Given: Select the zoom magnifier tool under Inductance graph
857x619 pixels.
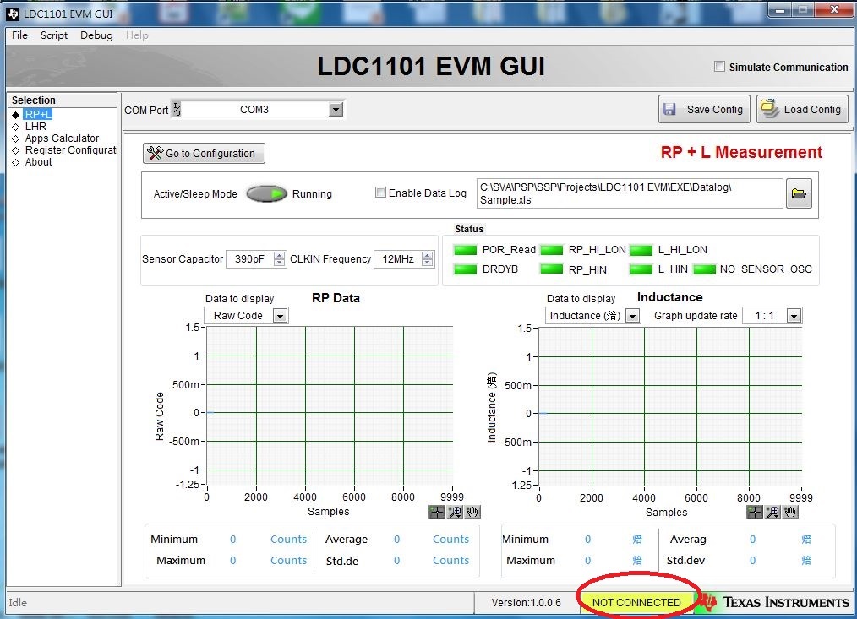Looking at the screenshot, I should [x=772, y=512].
